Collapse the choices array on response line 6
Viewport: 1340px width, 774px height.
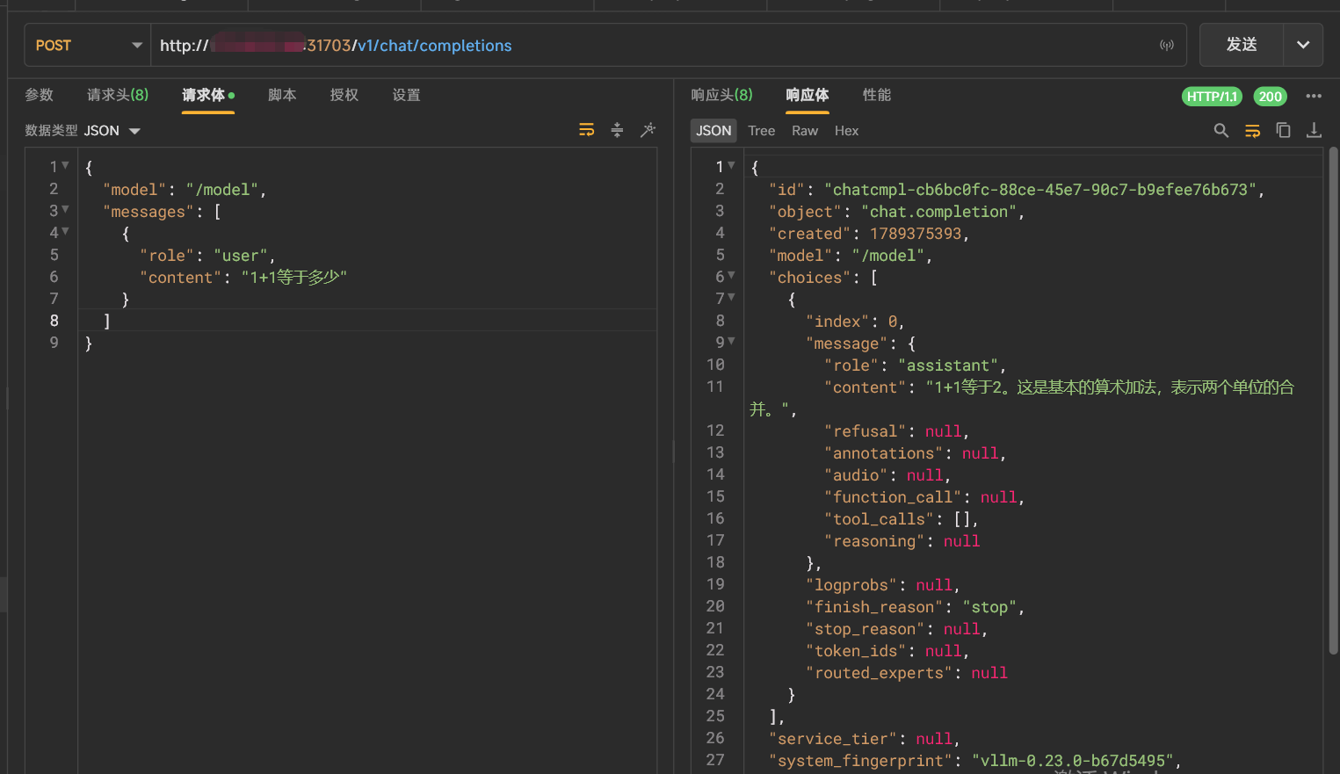click(731, 276)
